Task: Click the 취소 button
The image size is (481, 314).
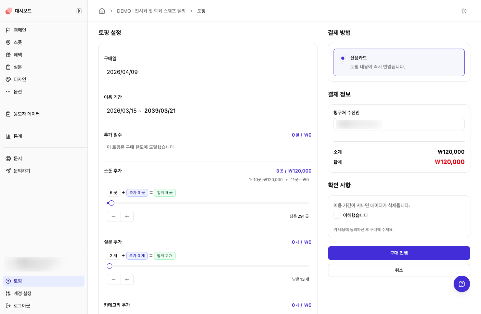Action: click(x=399, y=270)
